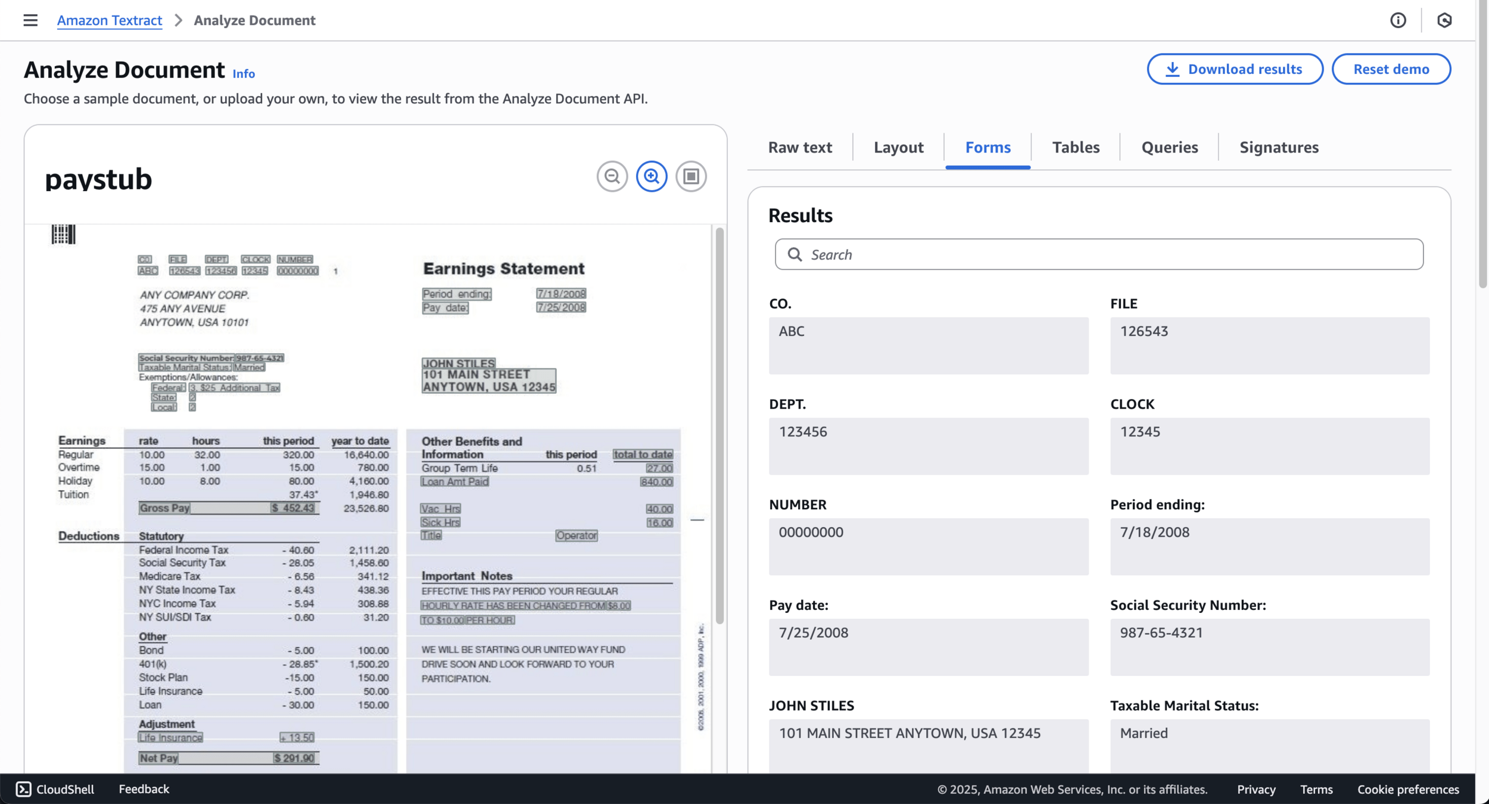Open Cookie preferences in the footer
1489x804 pixels.
click(x=1407, y=789)
